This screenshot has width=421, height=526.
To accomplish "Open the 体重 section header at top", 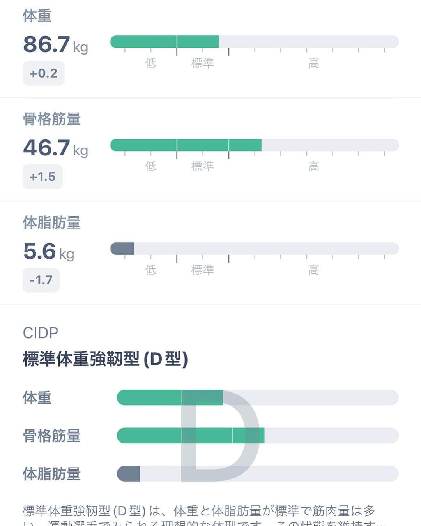I will (x=37, y=16).
